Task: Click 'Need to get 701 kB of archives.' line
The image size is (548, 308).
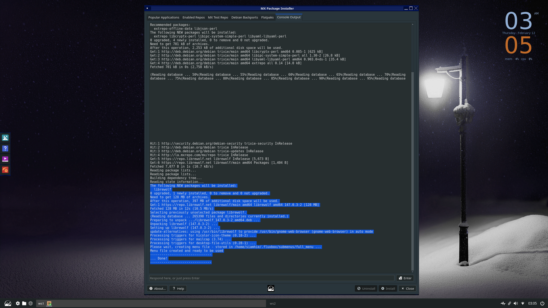Action: tap(180, 44)
